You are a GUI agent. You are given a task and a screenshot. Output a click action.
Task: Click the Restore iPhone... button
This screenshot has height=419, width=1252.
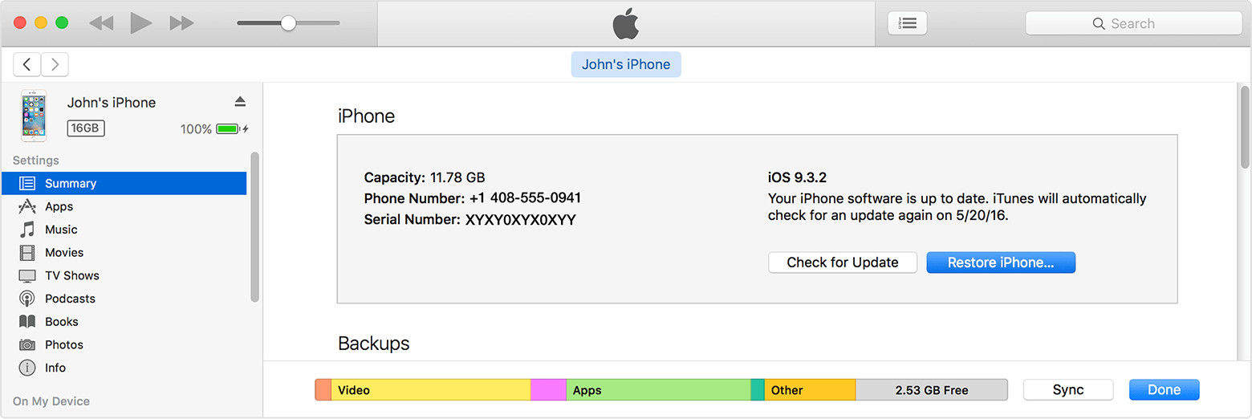pyautogui.click(x=1001, y=262)
